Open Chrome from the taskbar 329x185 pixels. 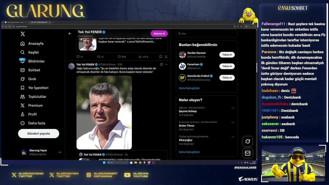point(140,163)
